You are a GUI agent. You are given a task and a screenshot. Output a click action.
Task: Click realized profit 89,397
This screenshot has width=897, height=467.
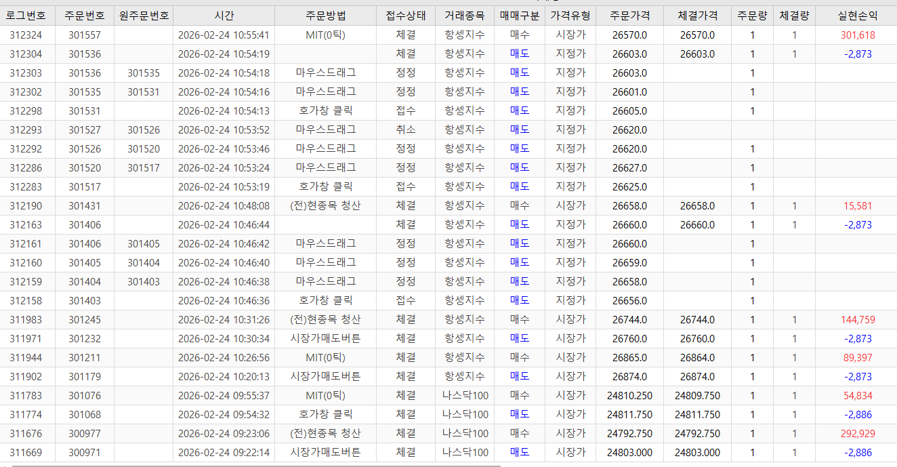[858, 358]
